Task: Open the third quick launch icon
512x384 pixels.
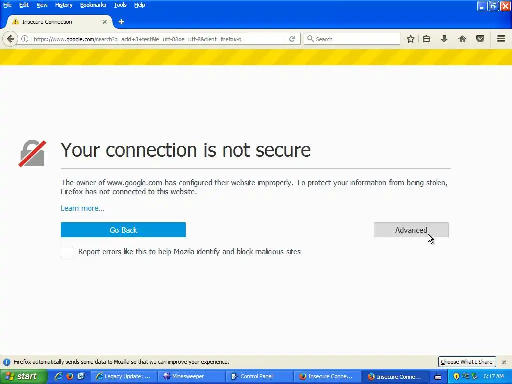Action: (81, 376)
